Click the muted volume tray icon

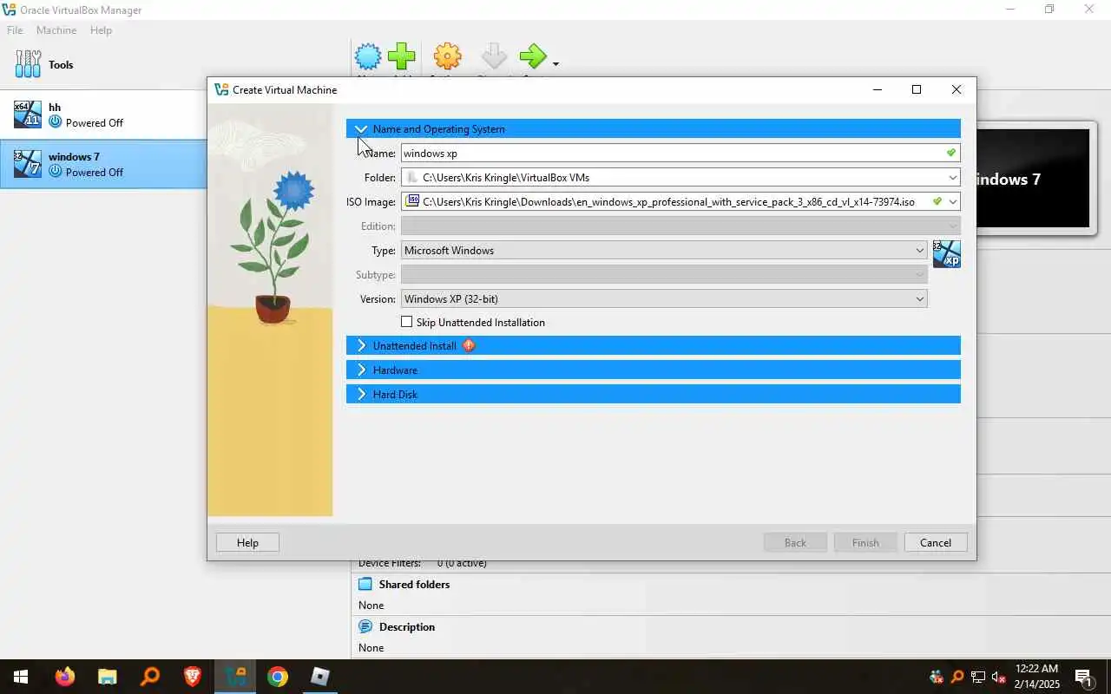tap(998, 677)
